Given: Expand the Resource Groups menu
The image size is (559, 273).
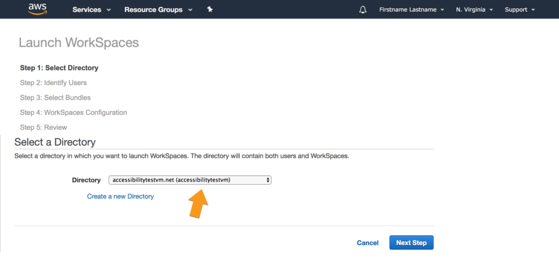Looking at the screenshot, I should [158, 10].
